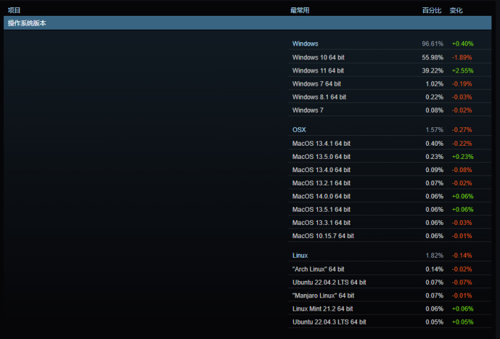Click the 操作系统版本 header bar
This screenshot has width=500, height=339.
pyautogui.click(x=247, y=23)
